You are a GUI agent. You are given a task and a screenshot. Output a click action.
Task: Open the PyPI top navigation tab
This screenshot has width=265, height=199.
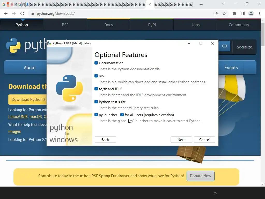(152, 25)
